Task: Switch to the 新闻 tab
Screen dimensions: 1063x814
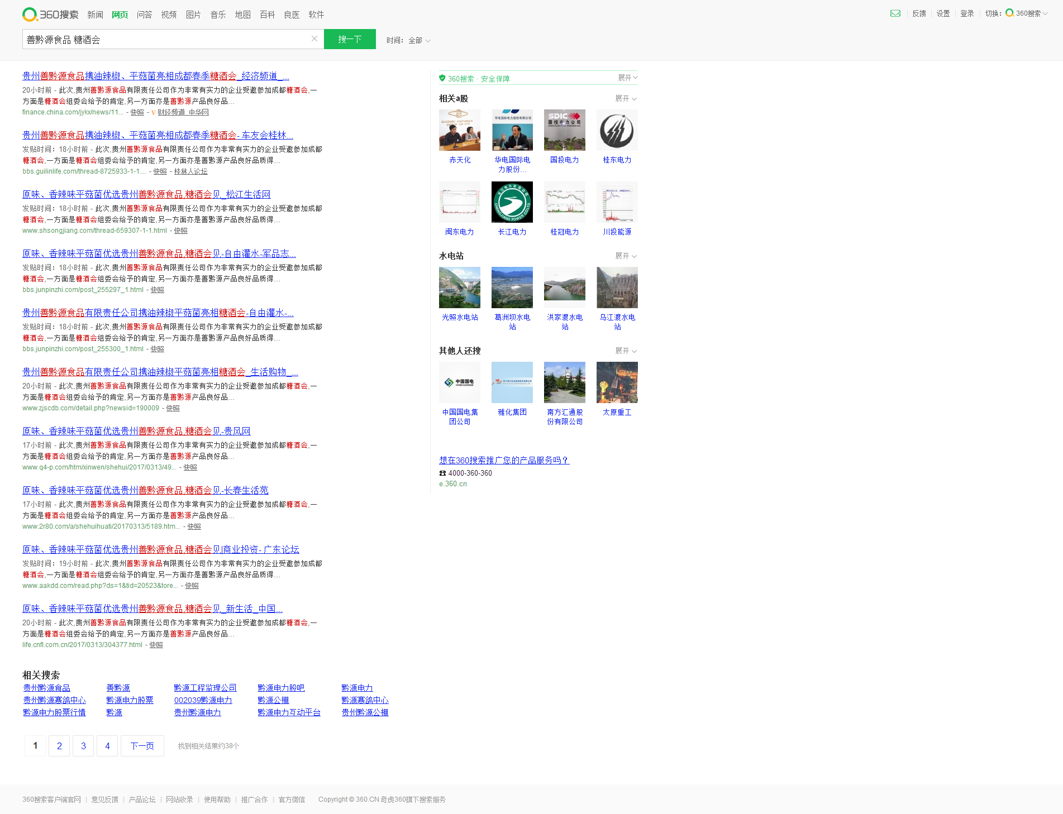Action: [95, 15]
